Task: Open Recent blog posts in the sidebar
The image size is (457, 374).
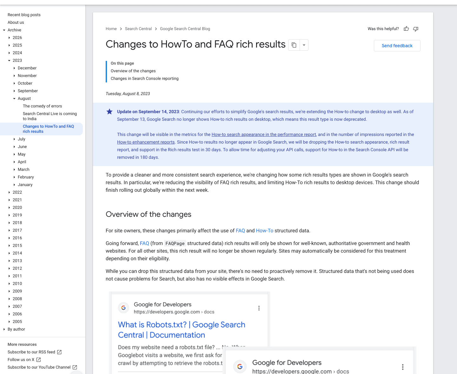Action: 24,15
